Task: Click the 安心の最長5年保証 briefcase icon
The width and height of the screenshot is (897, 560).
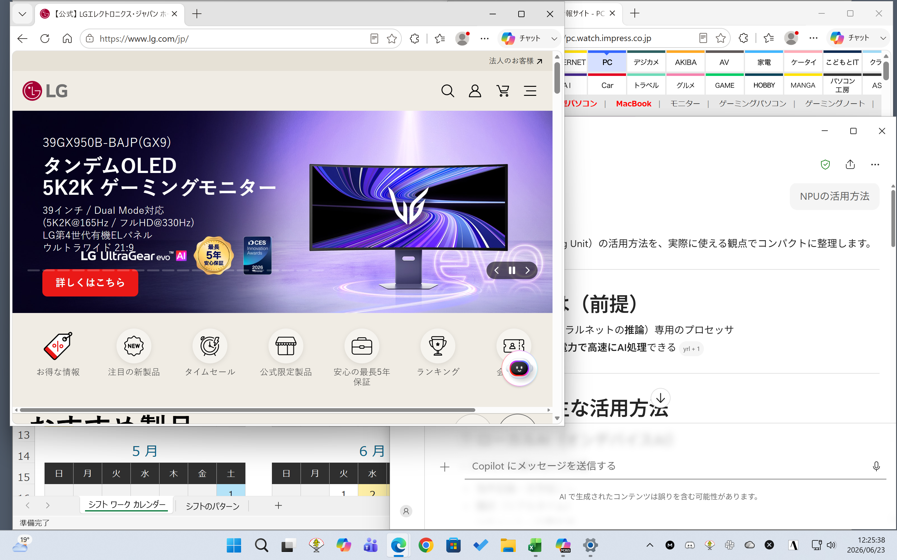Action: point(362,346)
